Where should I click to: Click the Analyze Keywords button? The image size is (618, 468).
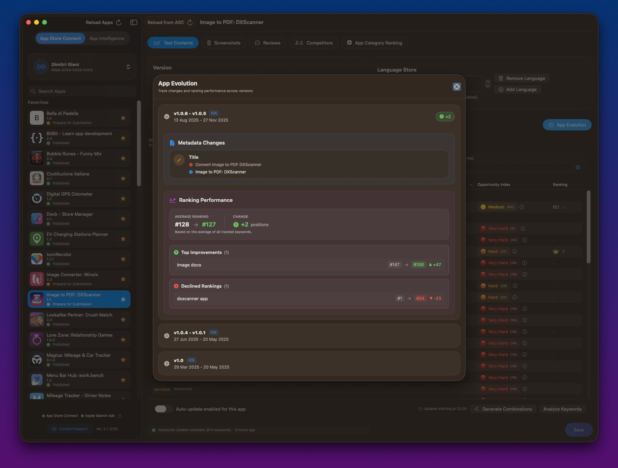562,409
